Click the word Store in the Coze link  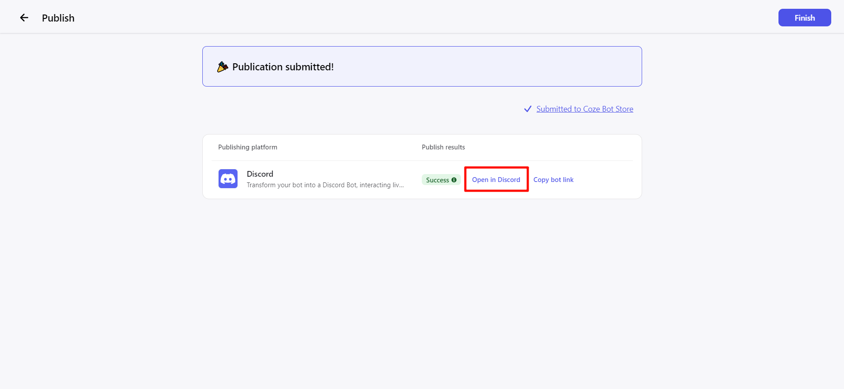pyautogui.click(x=624, y=109)
